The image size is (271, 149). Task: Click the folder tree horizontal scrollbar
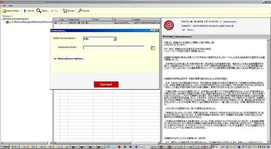pyautogui.click(x=26, y=143)
